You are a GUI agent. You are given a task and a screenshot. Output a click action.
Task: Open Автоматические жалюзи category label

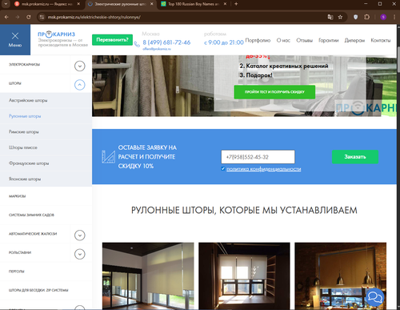pyautogui.click(x=33, y=234)
